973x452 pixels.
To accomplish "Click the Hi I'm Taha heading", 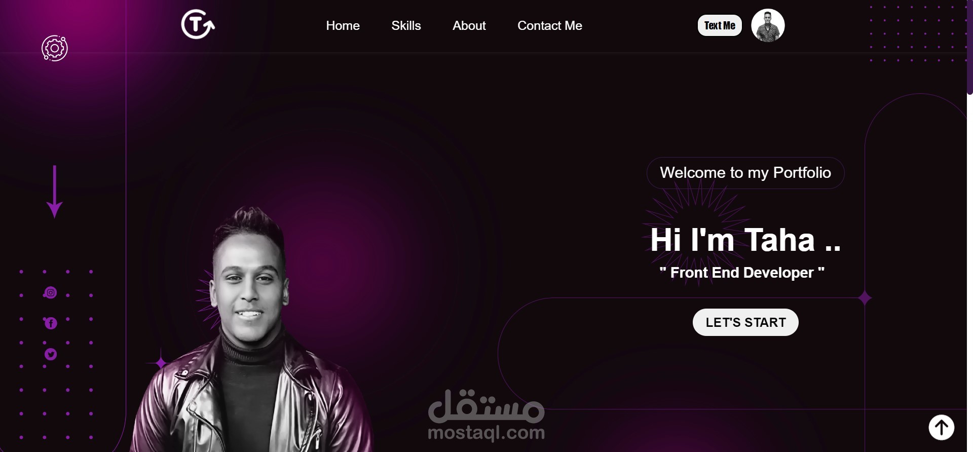I will tap(745, 240).
